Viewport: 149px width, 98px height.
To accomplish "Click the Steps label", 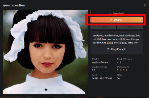I will [120, 75].
